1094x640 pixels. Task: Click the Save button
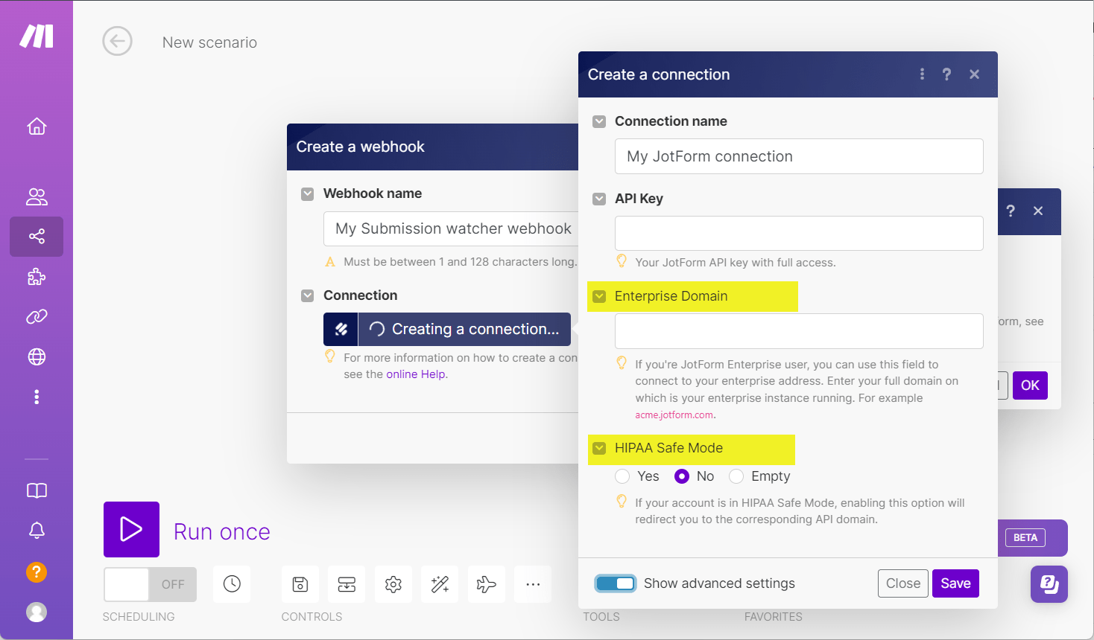coord(955,583)
